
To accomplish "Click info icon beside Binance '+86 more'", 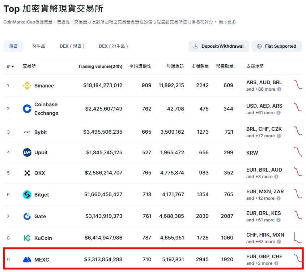I will (279, 89).
